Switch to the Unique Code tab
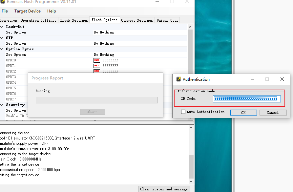This screenshot has height=192, width=293. (167, 20)
